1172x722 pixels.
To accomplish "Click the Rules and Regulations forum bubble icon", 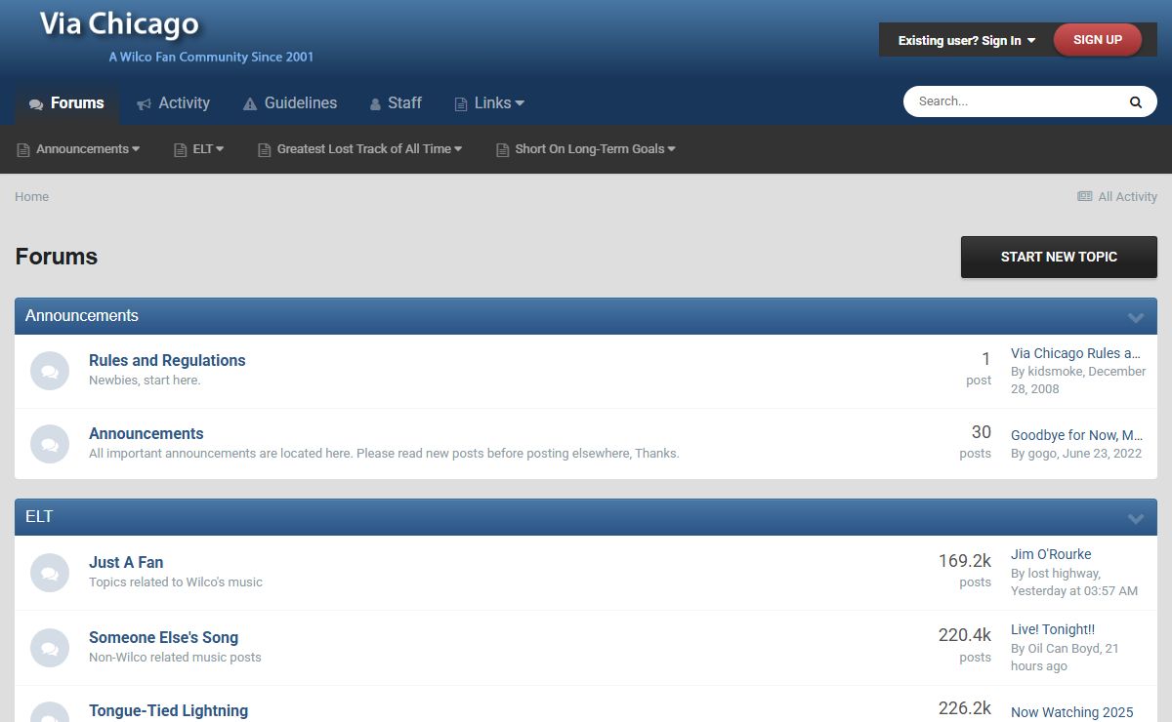I will [x=50, y=371].
